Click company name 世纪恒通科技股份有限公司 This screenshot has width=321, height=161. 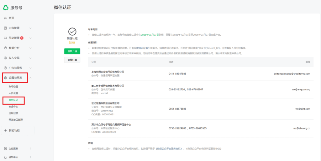pos(105,103)
